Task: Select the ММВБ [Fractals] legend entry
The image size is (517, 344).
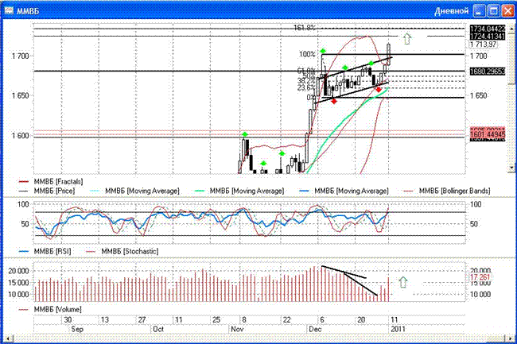Action: point(51,181)
